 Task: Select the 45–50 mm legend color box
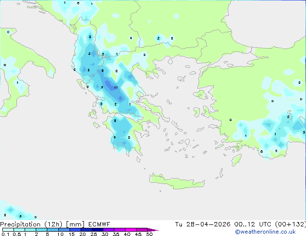(142, 230)
